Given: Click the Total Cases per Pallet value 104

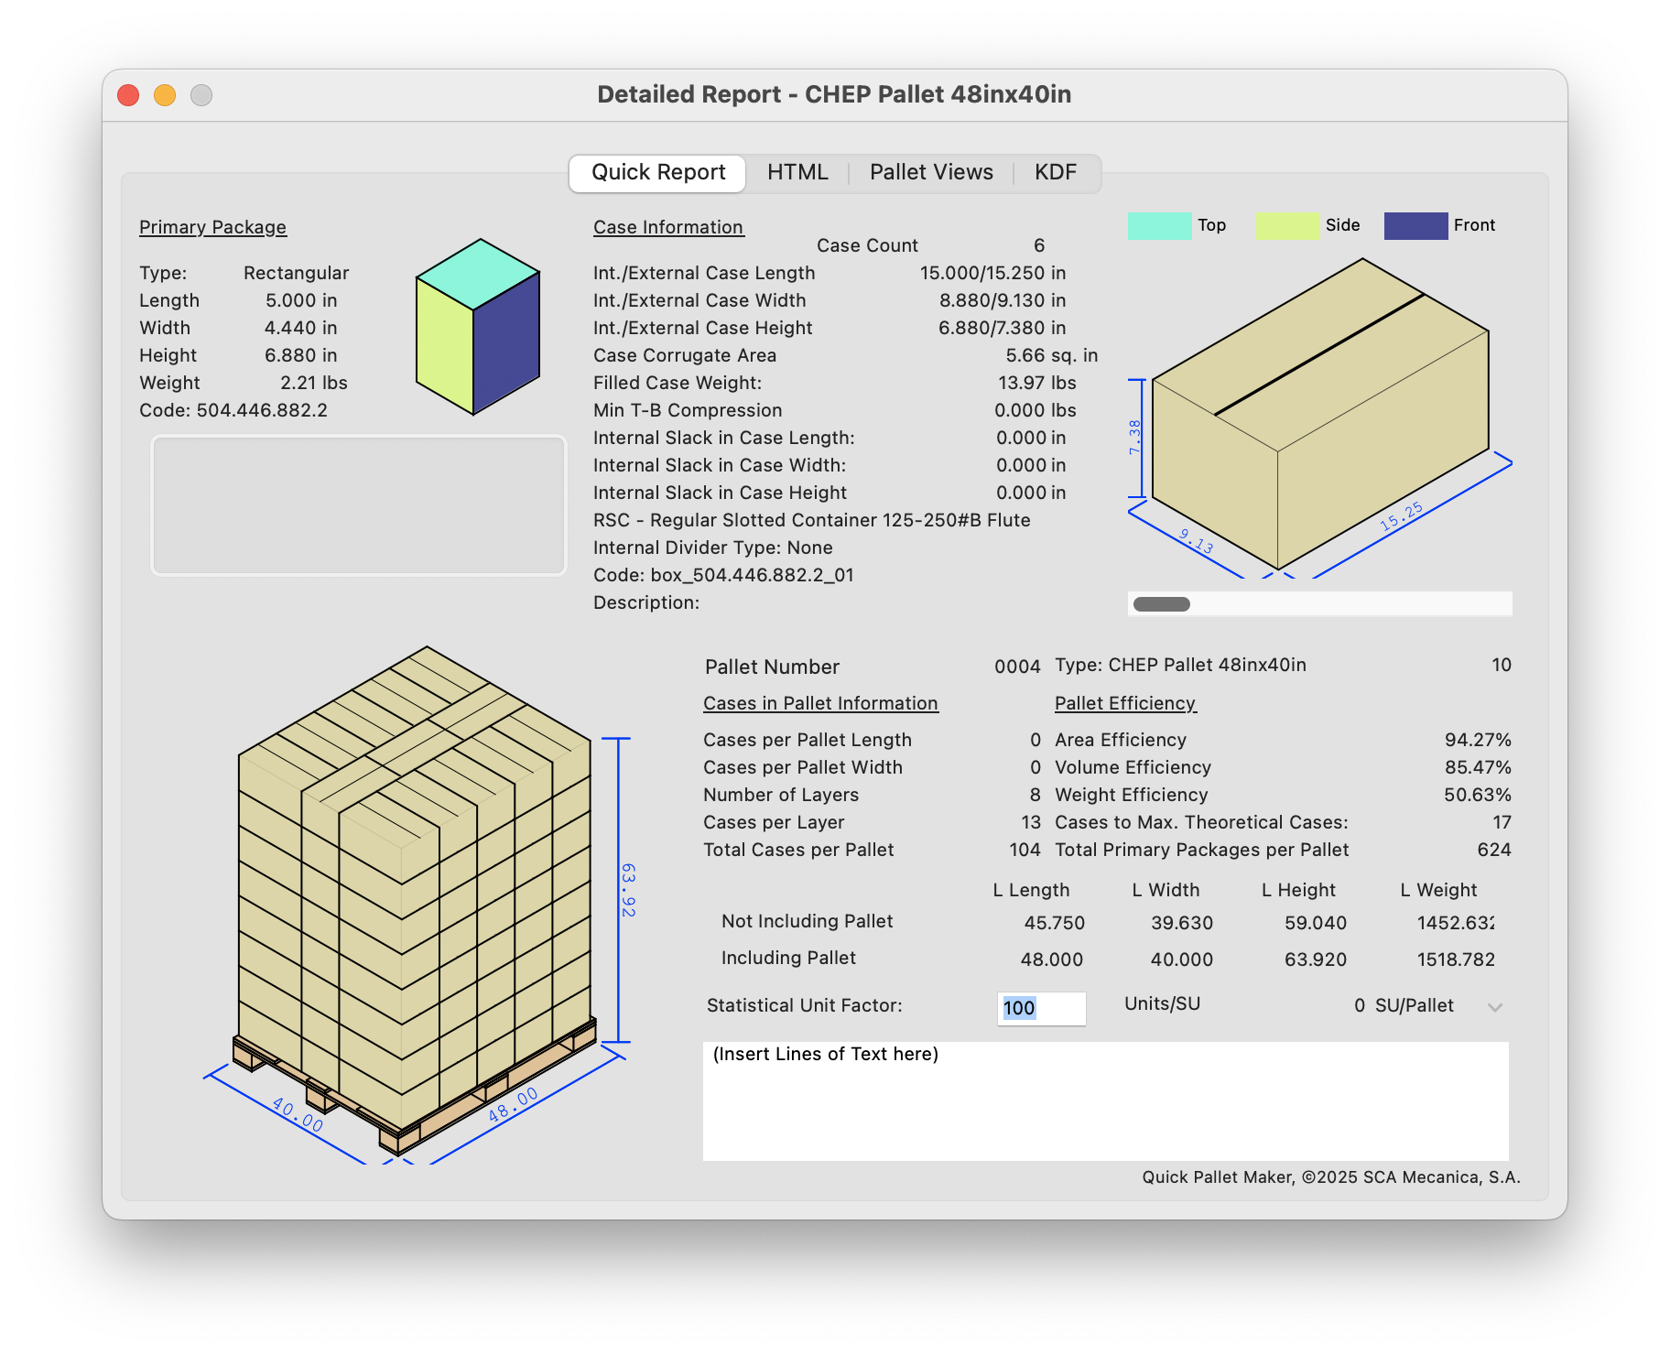Looking at the screenshot, I should coord(1025,850).
